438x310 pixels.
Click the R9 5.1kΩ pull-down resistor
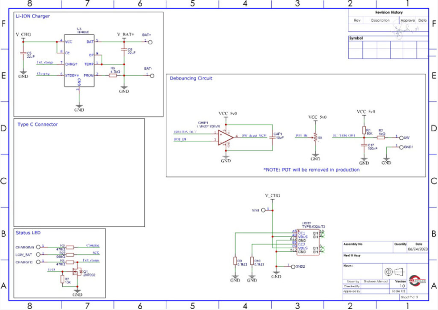point(235,261)
